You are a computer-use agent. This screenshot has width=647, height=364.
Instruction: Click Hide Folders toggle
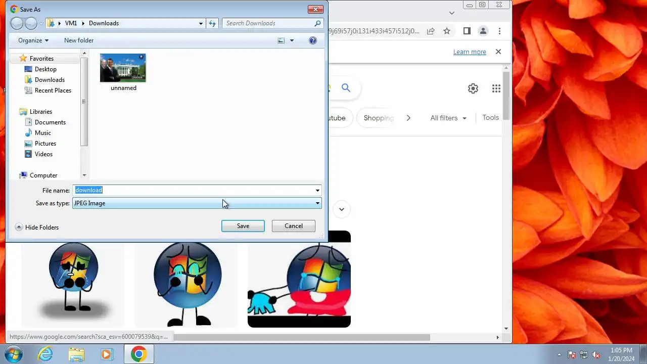37,227
